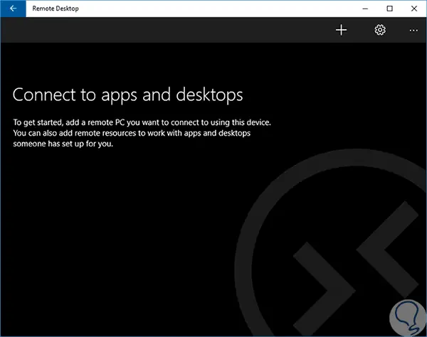Click empty command bar left of plus icon
This screenshot has height=337, width=427.
click(164, 30)
